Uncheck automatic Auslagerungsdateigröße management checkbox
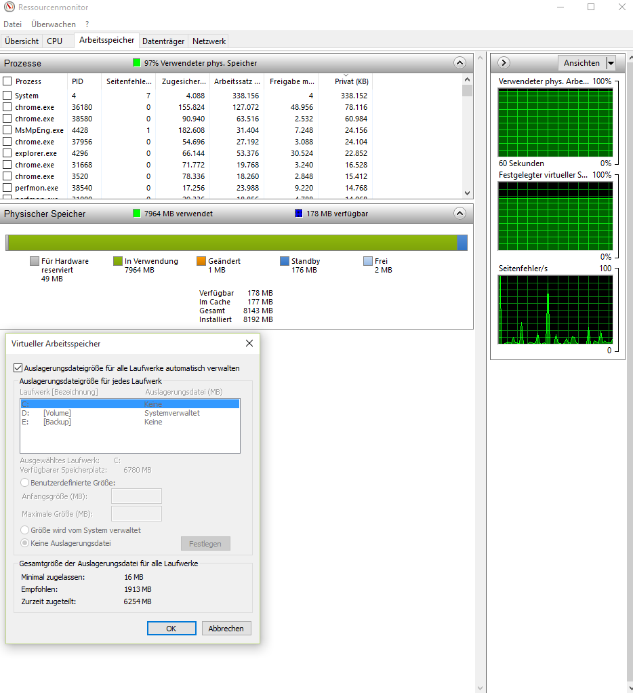 tap(18, 368)
